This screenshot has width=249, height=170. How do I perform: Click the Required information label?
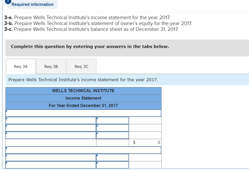(x=32, y=4)
